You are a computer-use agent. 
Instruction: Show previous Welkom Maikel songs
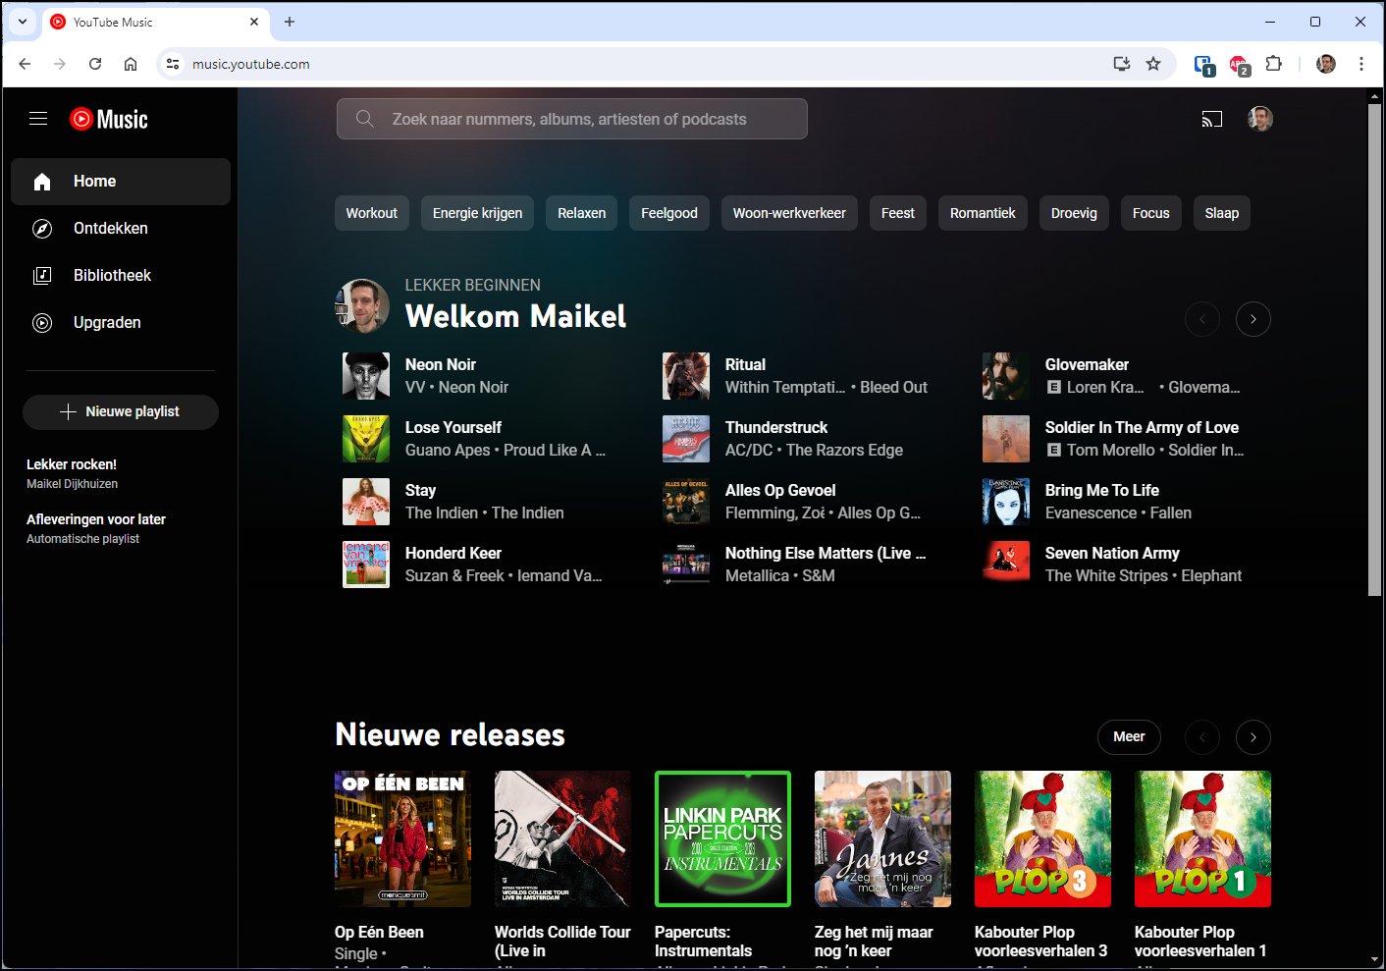1202,319
